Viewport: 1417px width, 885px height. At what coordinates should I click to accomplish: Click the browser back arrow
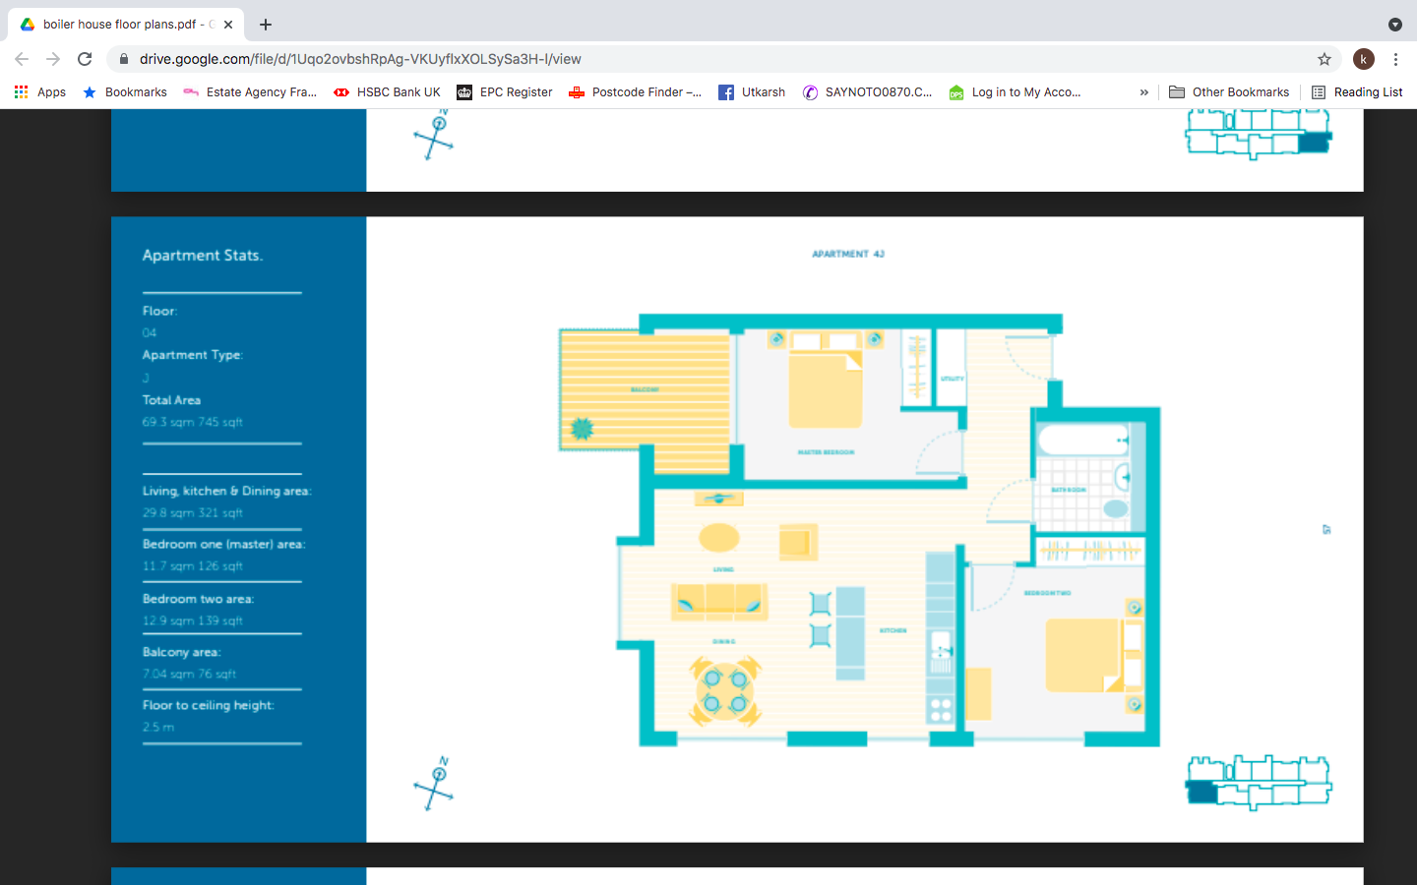click(22, 59)
